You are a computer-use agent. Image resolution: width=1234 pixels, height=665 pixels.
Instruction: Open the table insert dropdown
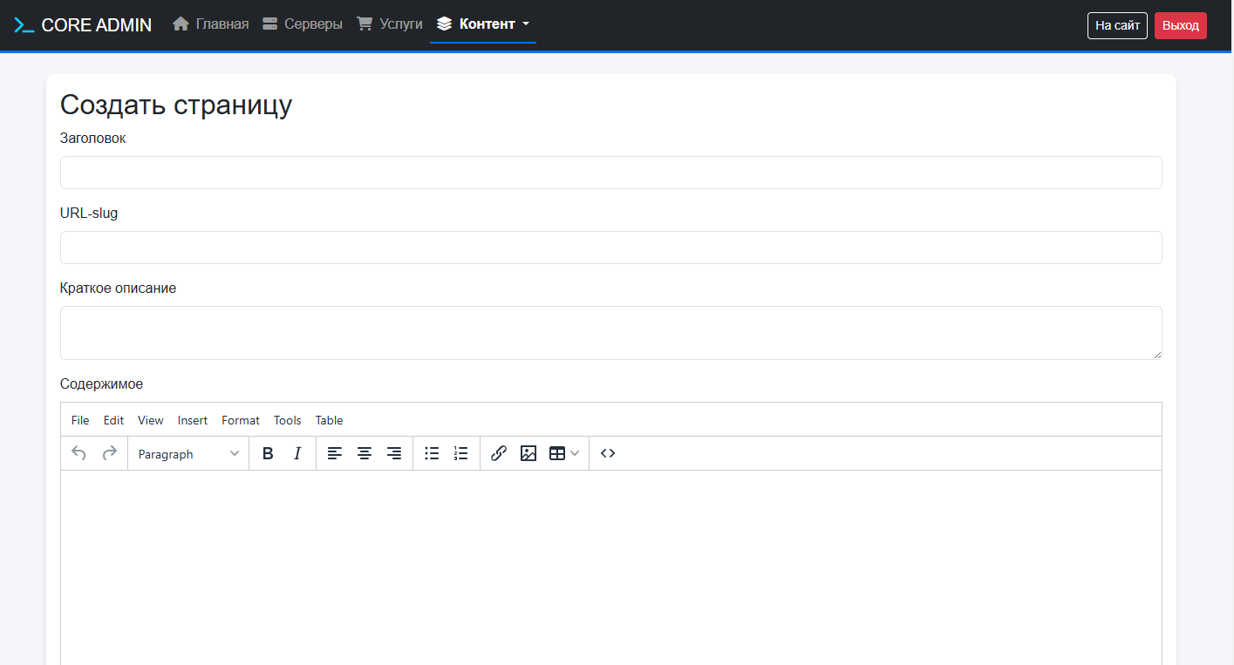(563, 453)
